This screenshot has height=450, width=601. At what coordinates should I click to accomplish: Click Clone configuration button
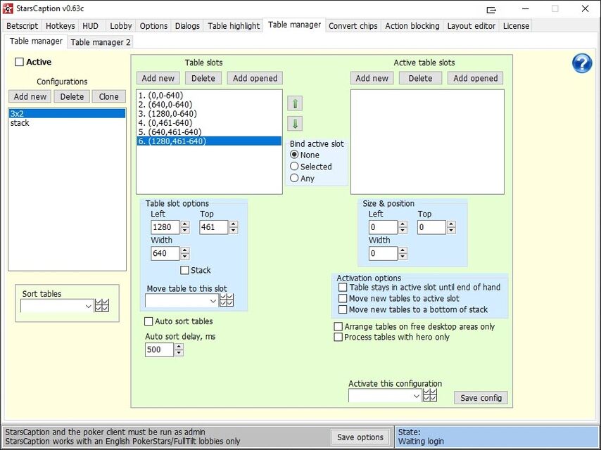(109, 96)
